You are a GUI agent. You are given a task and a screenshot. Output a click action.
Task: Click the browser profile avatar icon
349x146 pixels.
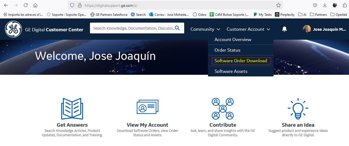click(335, 5)
